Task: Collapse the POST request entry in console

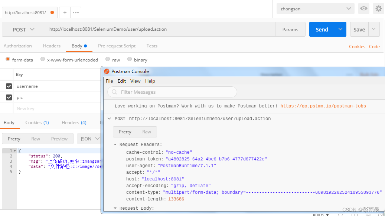Action: click(109, 119)
